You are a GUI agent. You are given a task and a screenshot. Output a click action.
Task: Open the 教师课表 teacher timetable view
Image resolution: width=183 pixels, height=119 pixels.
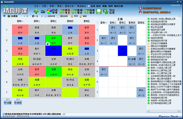[x=77, y=12]
